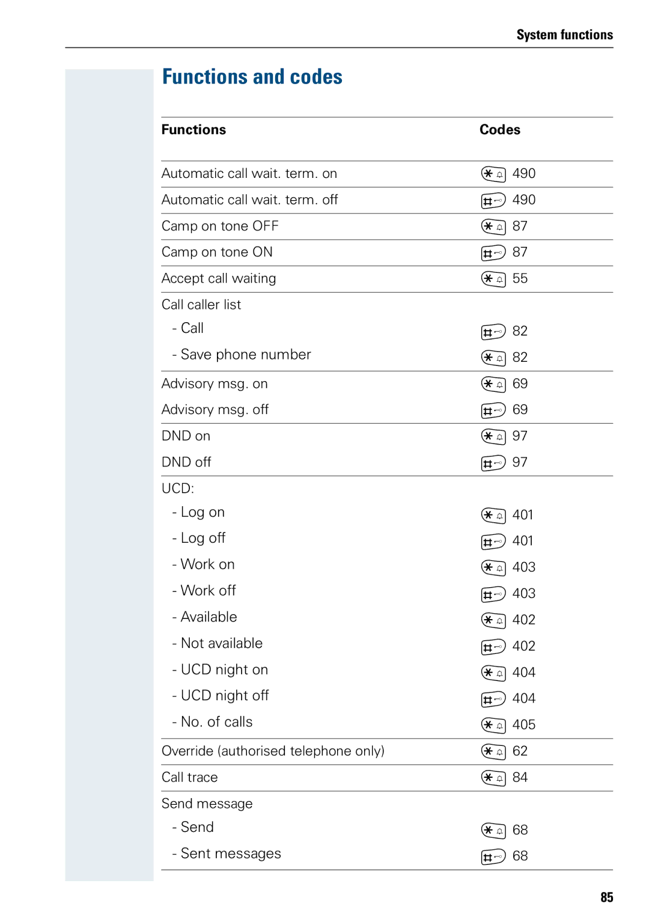The height and width of the screenshot is (919, 649).
Task: Click the hash key icon for Work off
Action: pyautogui.click(x=493, y=594)
